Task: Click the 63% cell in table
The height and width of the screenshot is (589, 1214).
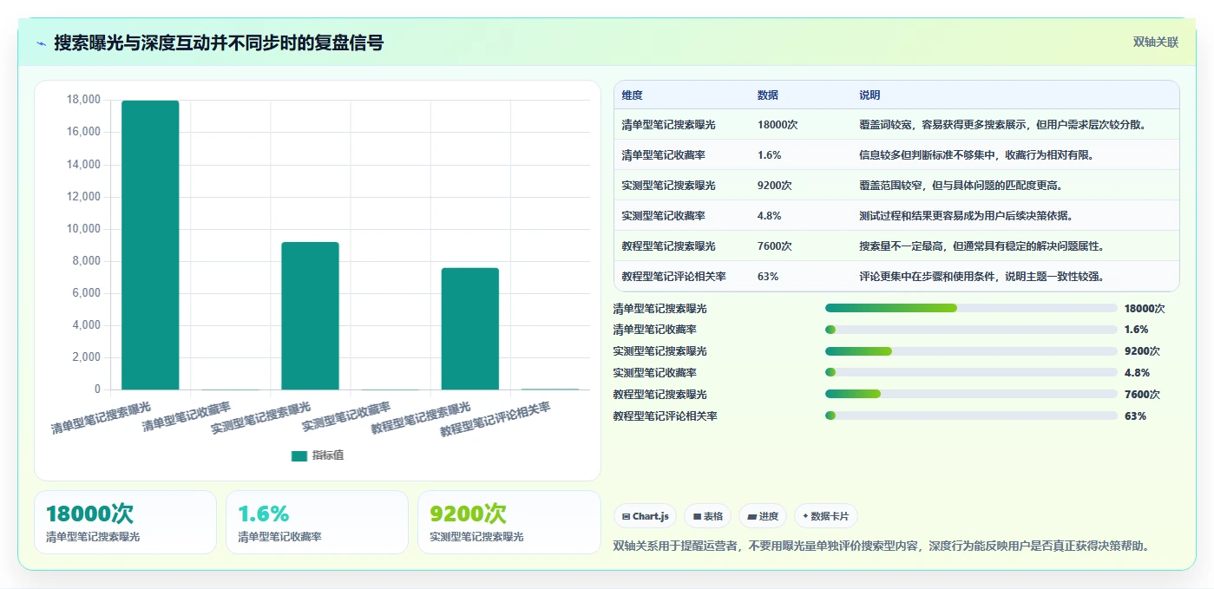Action: coord(767,277)
